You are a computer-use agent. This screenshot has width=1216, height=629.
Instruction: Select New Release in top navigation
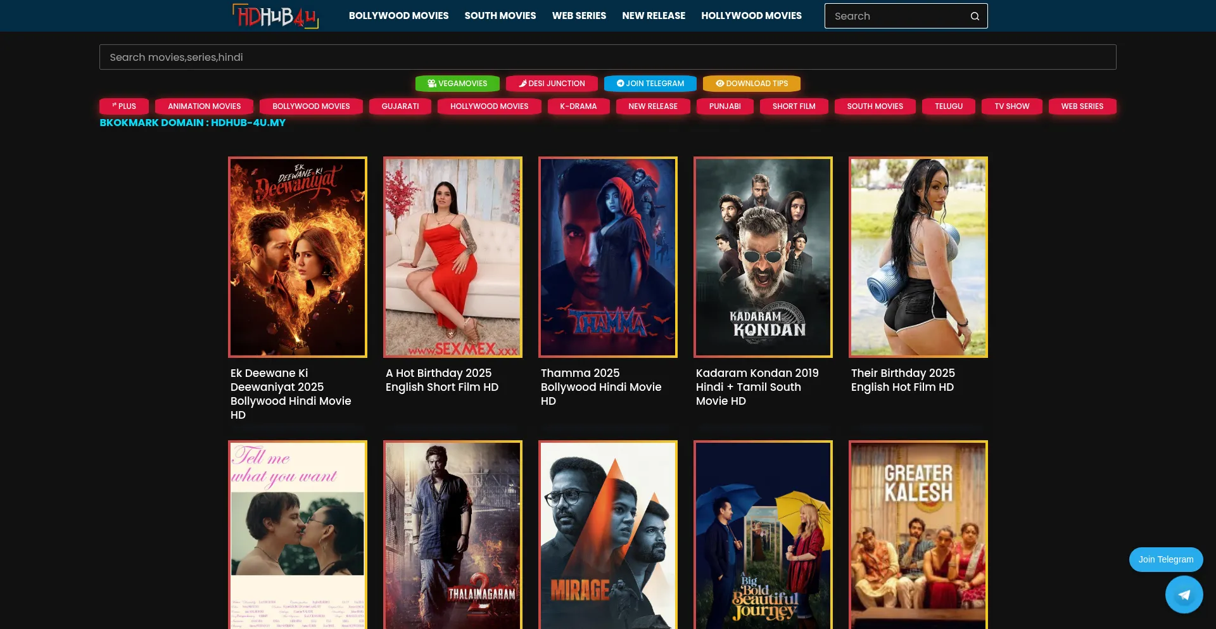tap(654, 16)
